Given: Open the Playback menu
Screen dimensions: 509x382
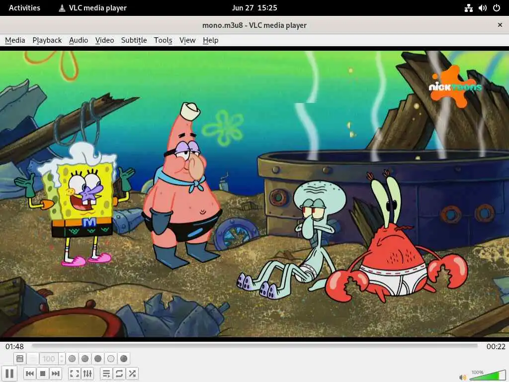Looking at the screenshot, I should point(47,40).
